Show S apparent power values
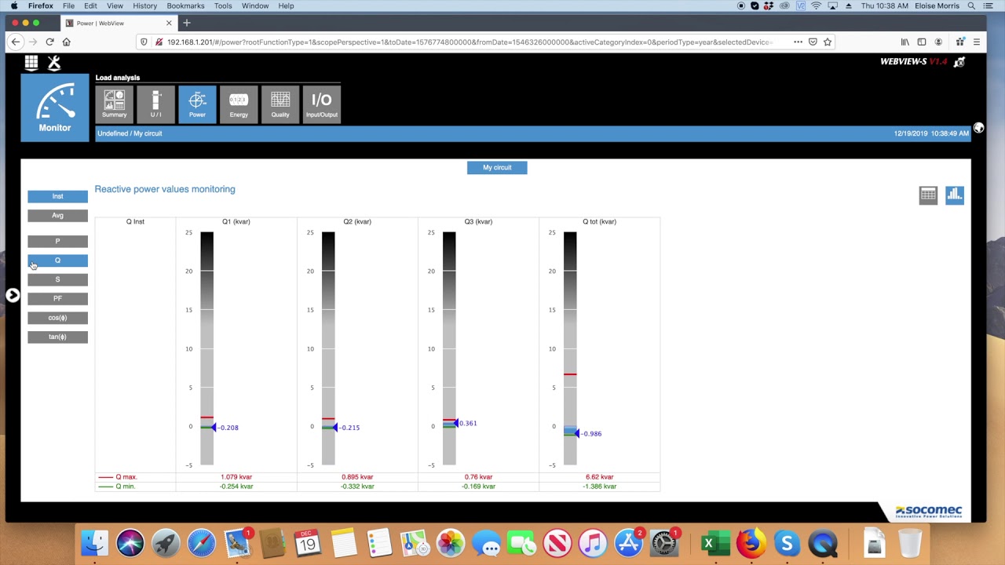 click(57, 279)
